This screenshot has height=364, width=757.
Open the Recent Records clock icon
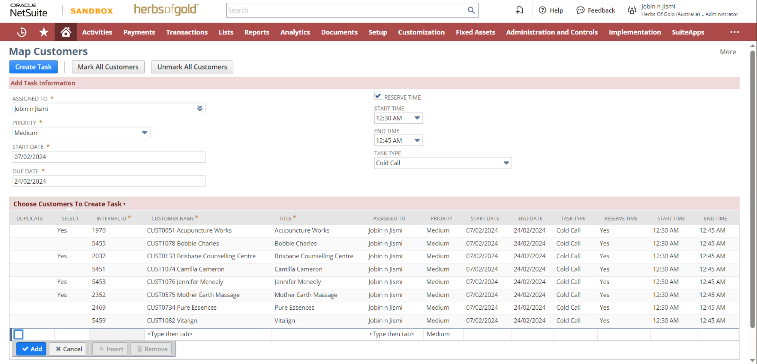pyautogui.click(x=22, y=32)
